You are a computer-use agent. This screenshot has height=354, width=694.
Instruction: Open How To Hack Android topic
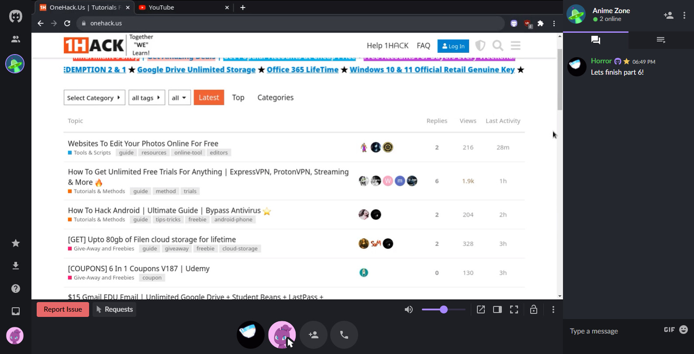[x=164, y=210]
